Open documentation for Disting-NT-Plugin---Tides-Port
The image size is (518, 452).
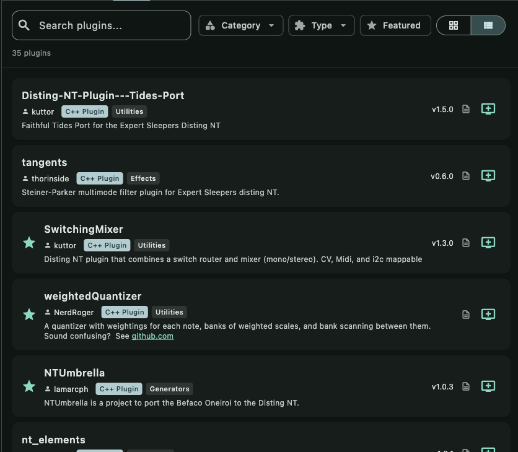(465, 109)
